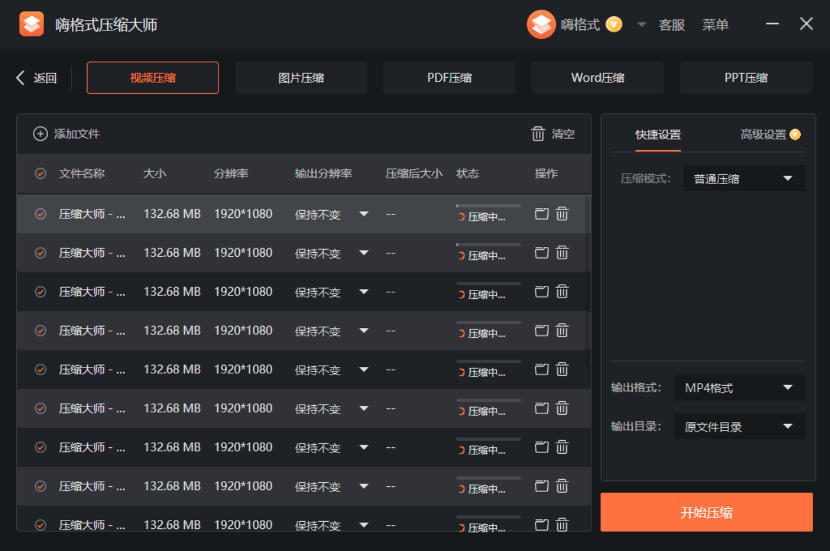Open output folder for first file row
Viewport: 830px width, 551px height.
coord(541,214)
